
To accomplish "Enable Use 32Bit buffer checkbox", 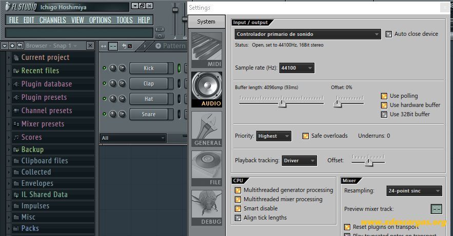I will click(384, 114).
